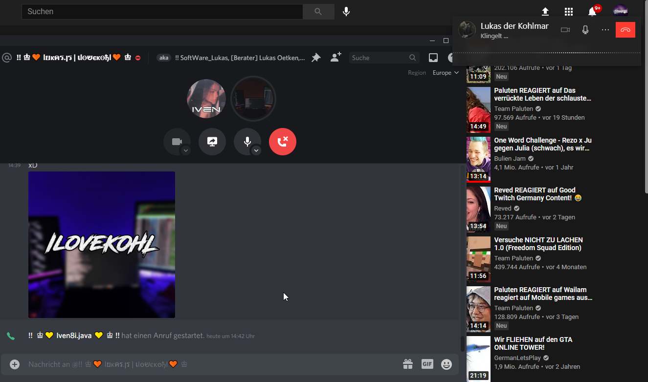The width and height of the screenshot is (648, 382).
Task: Disconnect from the Discord call
Action: [x=282, y=142]
